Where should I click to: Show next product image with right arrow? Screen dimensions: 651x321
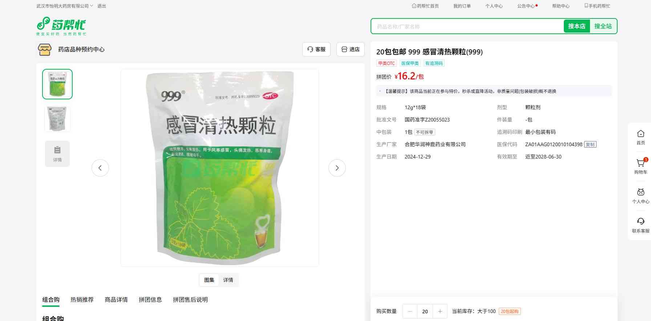click(337, 168)
